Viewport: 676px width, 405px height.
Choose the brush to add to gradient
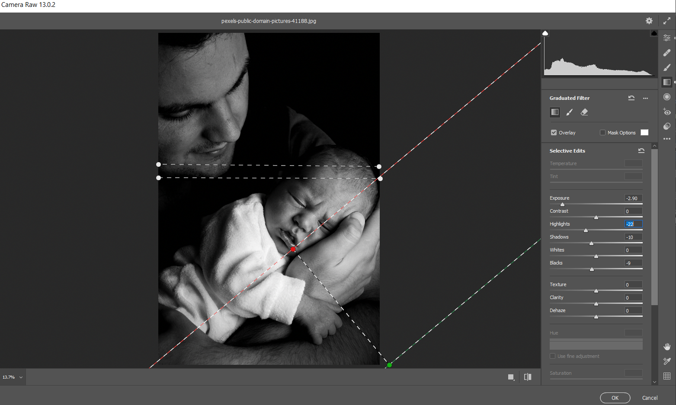(x=570, y=112)
